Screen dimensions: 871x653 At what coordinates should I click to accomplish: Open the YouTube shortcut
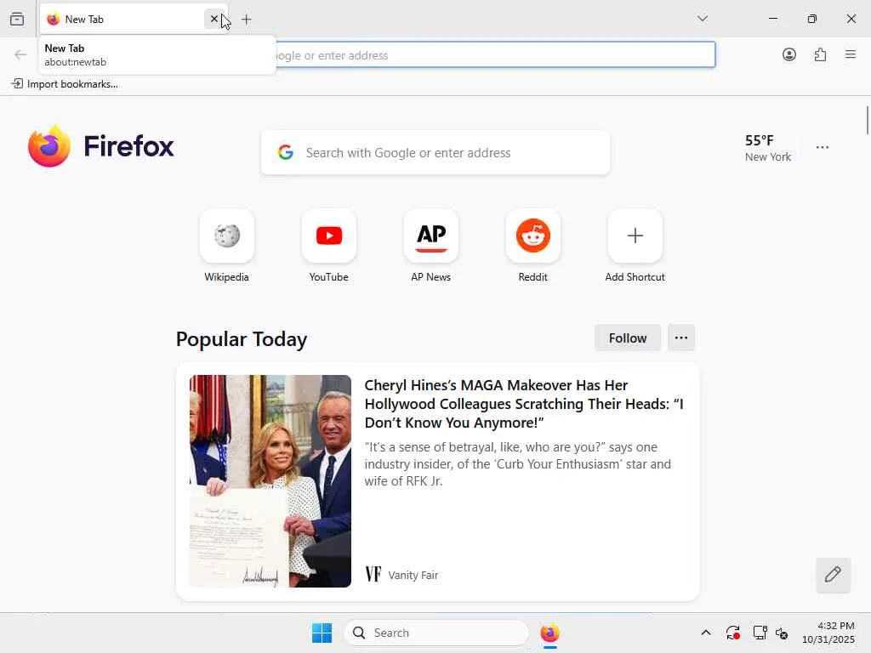pyautogui.click(x=329, y=246)
